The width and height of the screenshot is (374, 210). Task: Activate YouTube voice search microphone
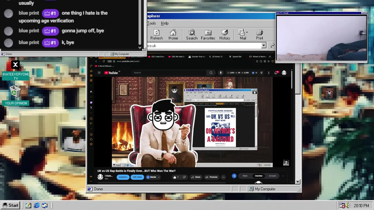coord(221,73)
